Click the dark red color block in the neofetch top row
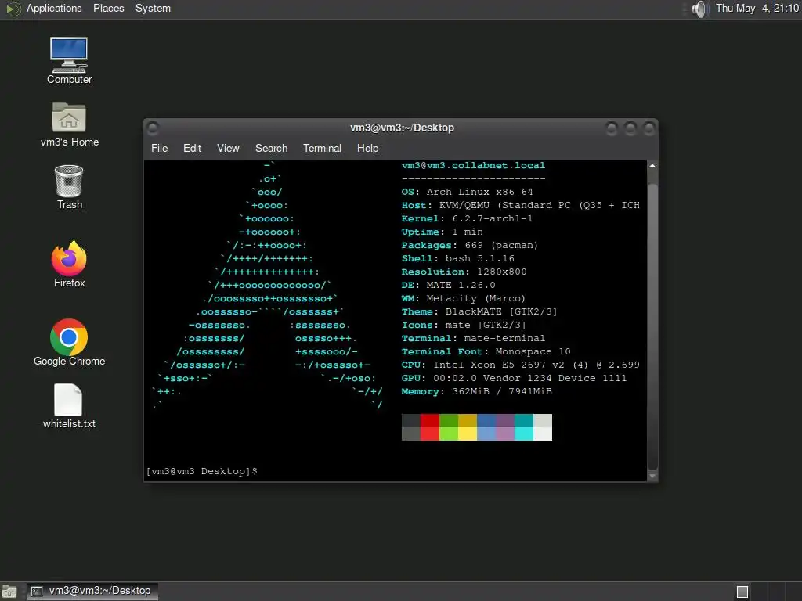 [x=430, y=420]
